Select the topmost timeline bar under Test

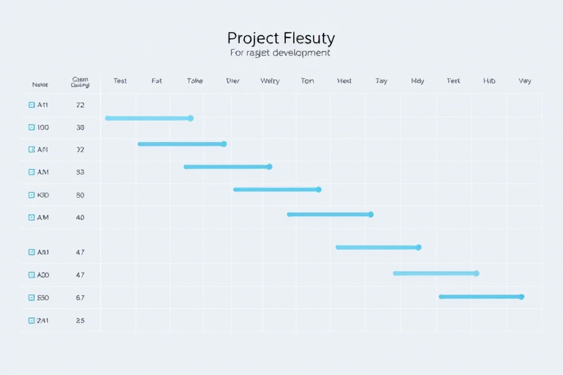tap(149, 119)
